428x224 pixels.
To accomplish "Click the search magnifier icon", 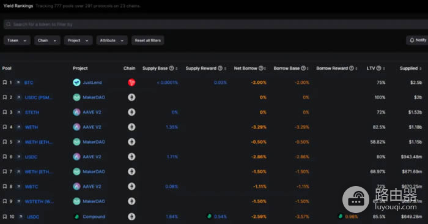I will point(9,24).
